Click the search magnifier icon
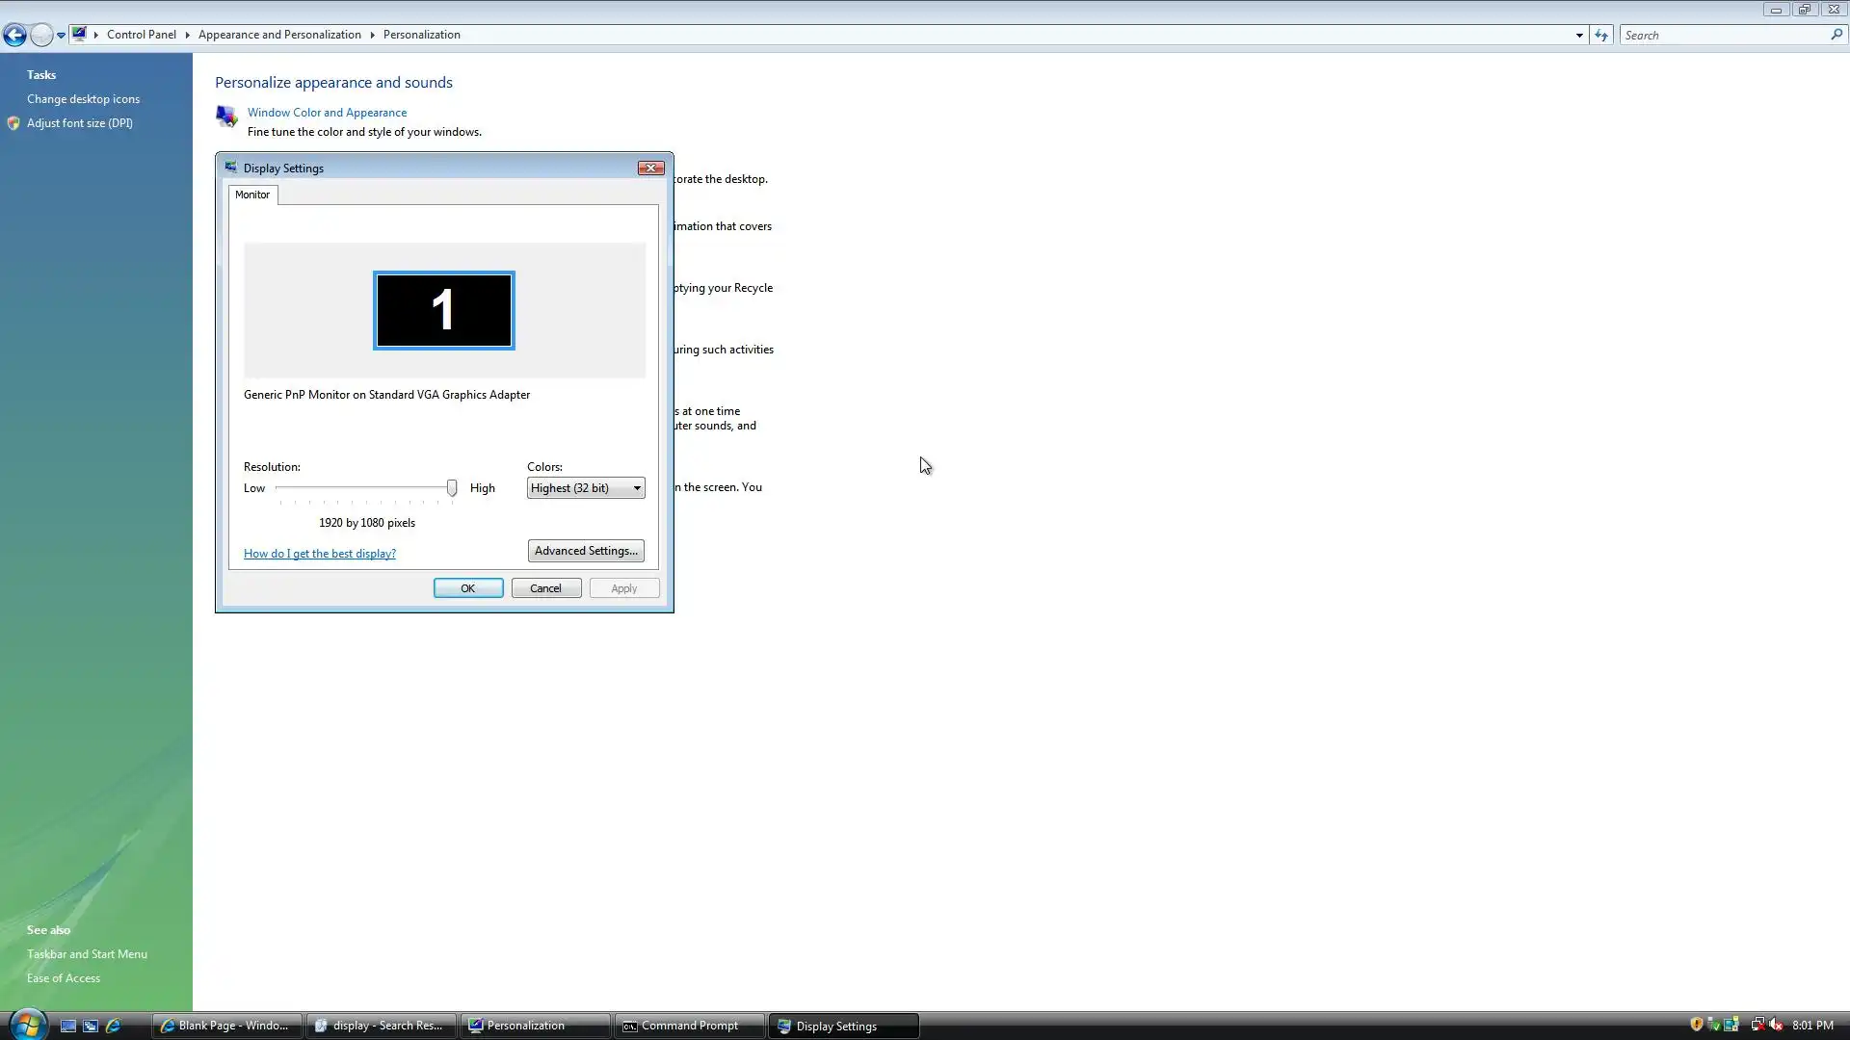 point(1837,35)
